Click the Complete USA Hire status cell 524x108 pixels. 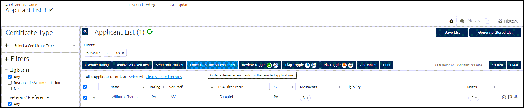tap(227, 97)
